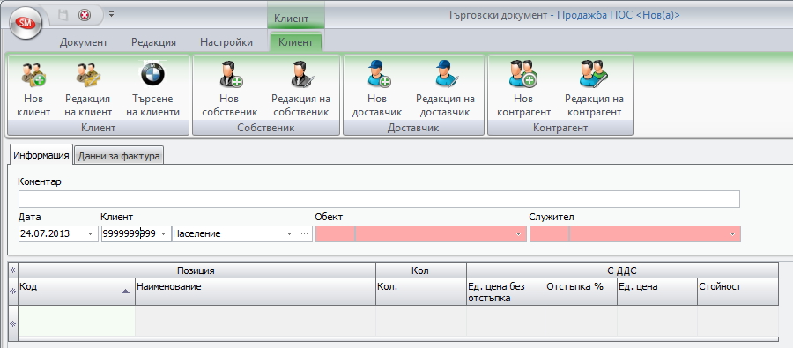Click the new row asterisk indicator
The height and width of the screenshot is (348, 793).
point(13,323)
